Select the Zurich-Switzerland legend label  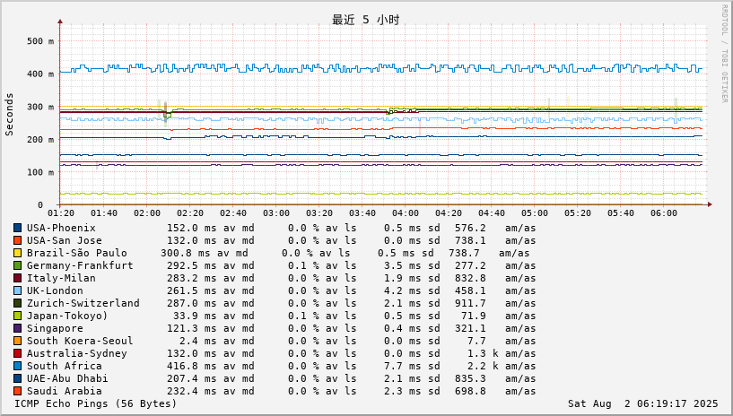click(x=83, y=303)
